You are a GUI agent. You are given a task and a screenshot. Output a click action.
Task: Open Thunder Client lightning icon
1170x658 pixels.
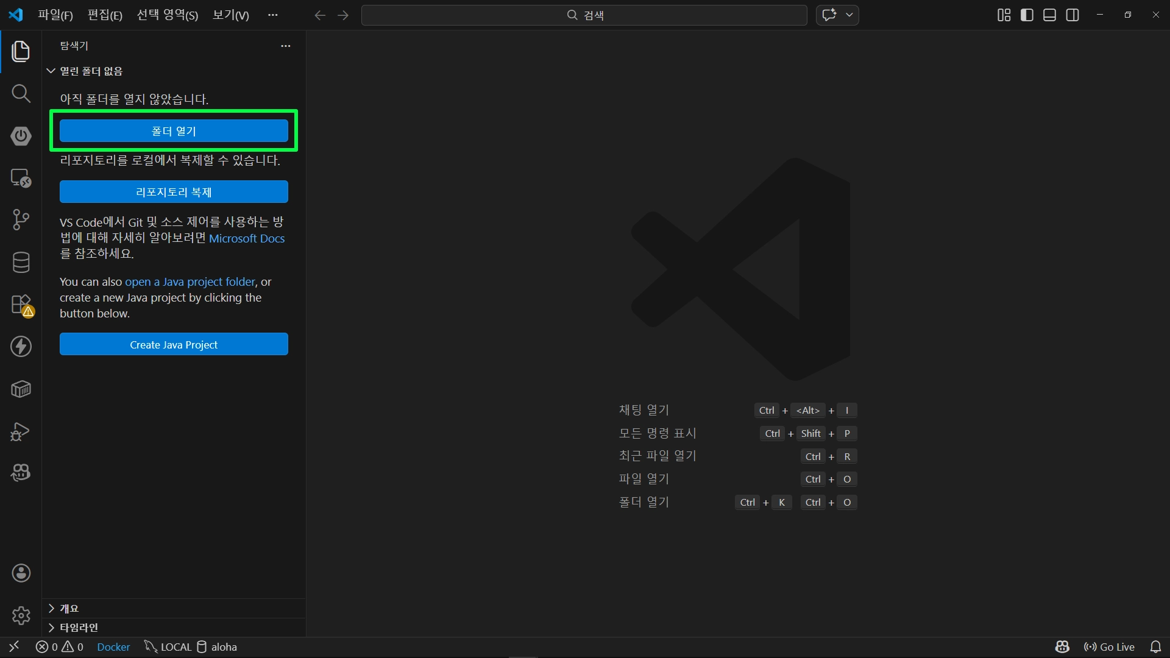pyautogui.click(x=21, y=347)
